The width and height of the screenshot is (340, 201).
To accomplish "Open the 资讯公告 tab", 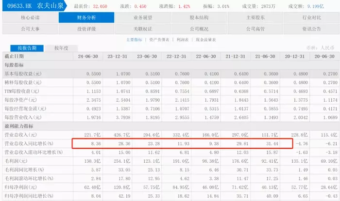I will [x=312, y=29].
